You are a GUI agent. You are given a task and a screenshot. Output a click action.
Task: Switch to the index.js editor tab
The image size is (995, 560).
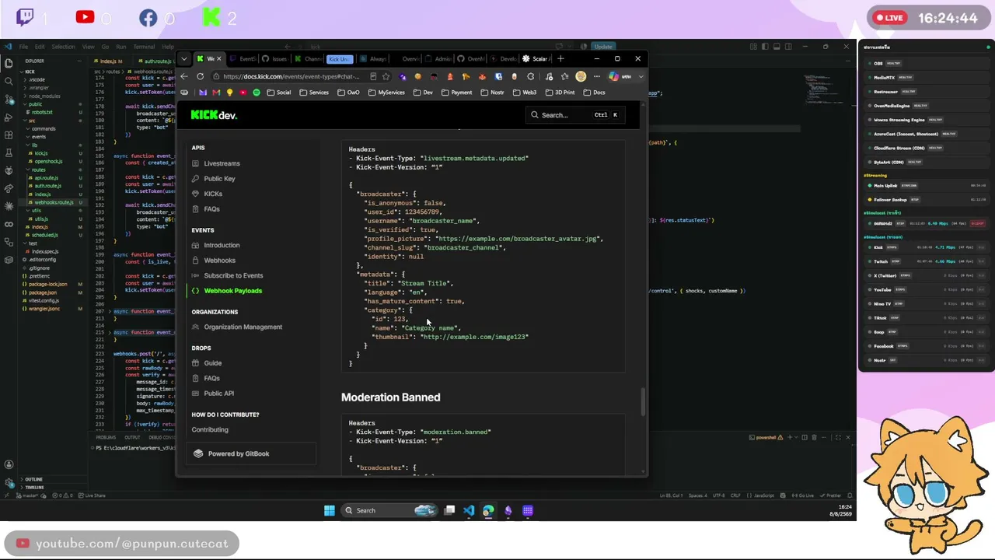tap(108, 61)
